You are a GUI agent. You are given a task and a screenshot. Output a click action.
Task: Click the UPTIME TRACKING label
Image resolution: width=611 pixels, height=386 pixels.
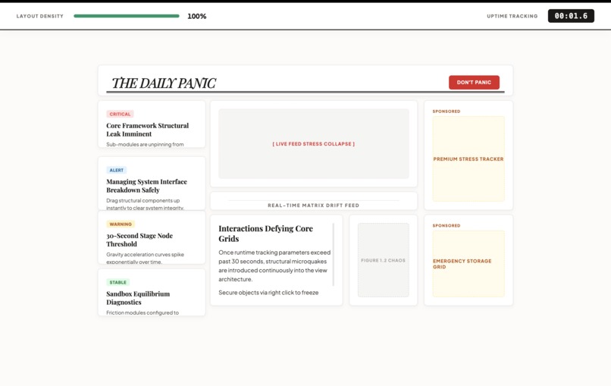click(512, 16)
